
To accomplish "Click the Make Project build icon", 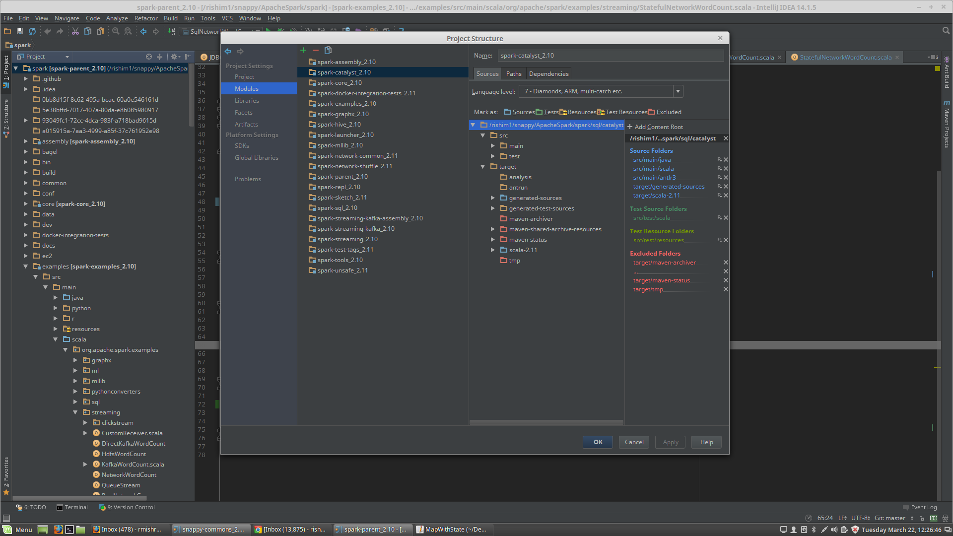I will tap(172, 31).
